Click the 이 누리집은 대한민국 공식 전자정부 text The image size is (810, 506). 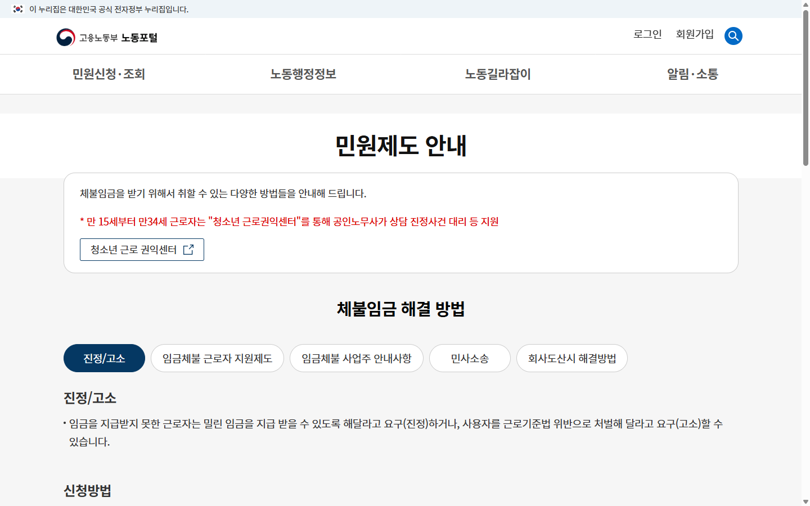click(x=109, y=9)
